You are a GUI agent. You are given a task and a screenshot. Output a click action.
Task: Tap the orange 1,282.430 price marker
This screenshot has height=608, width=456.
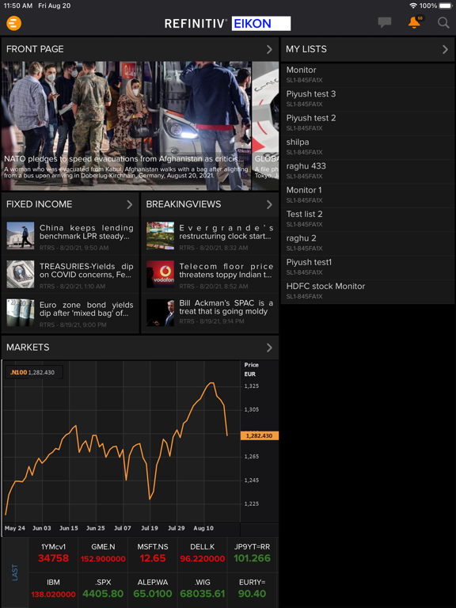click(x=260, y=436)
